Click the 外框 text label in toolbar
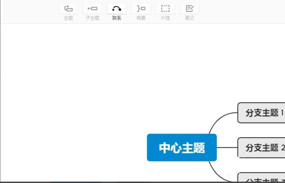Image resolution: width=285 pixels, height=183 pixels. 165,18
